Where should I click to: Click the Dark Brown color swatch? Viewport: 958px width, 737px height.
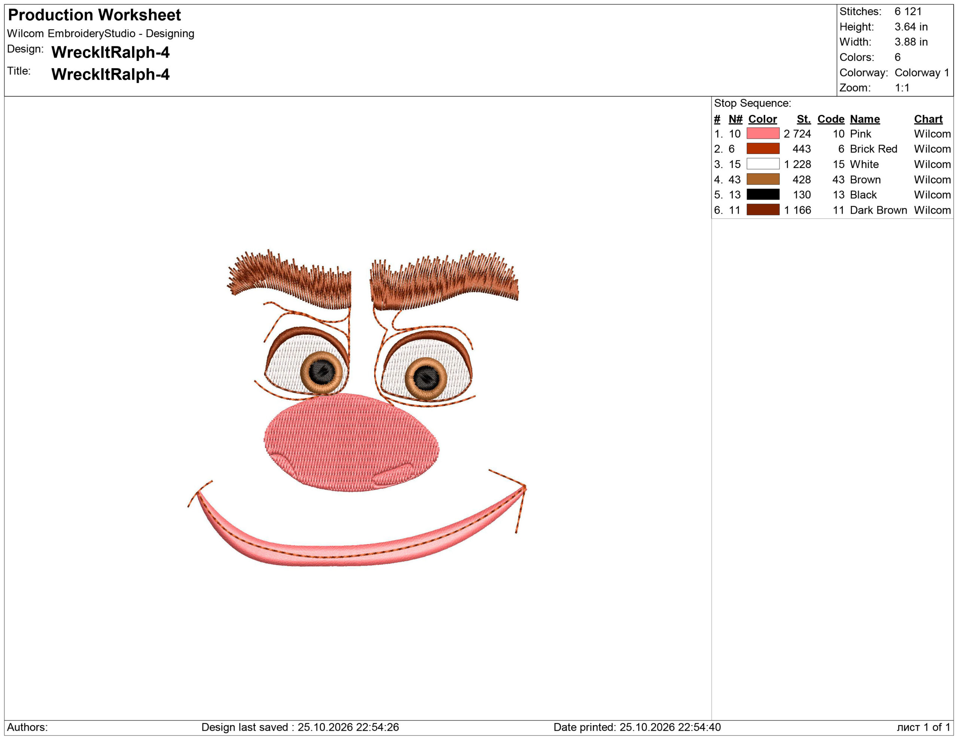pos(763,210)
